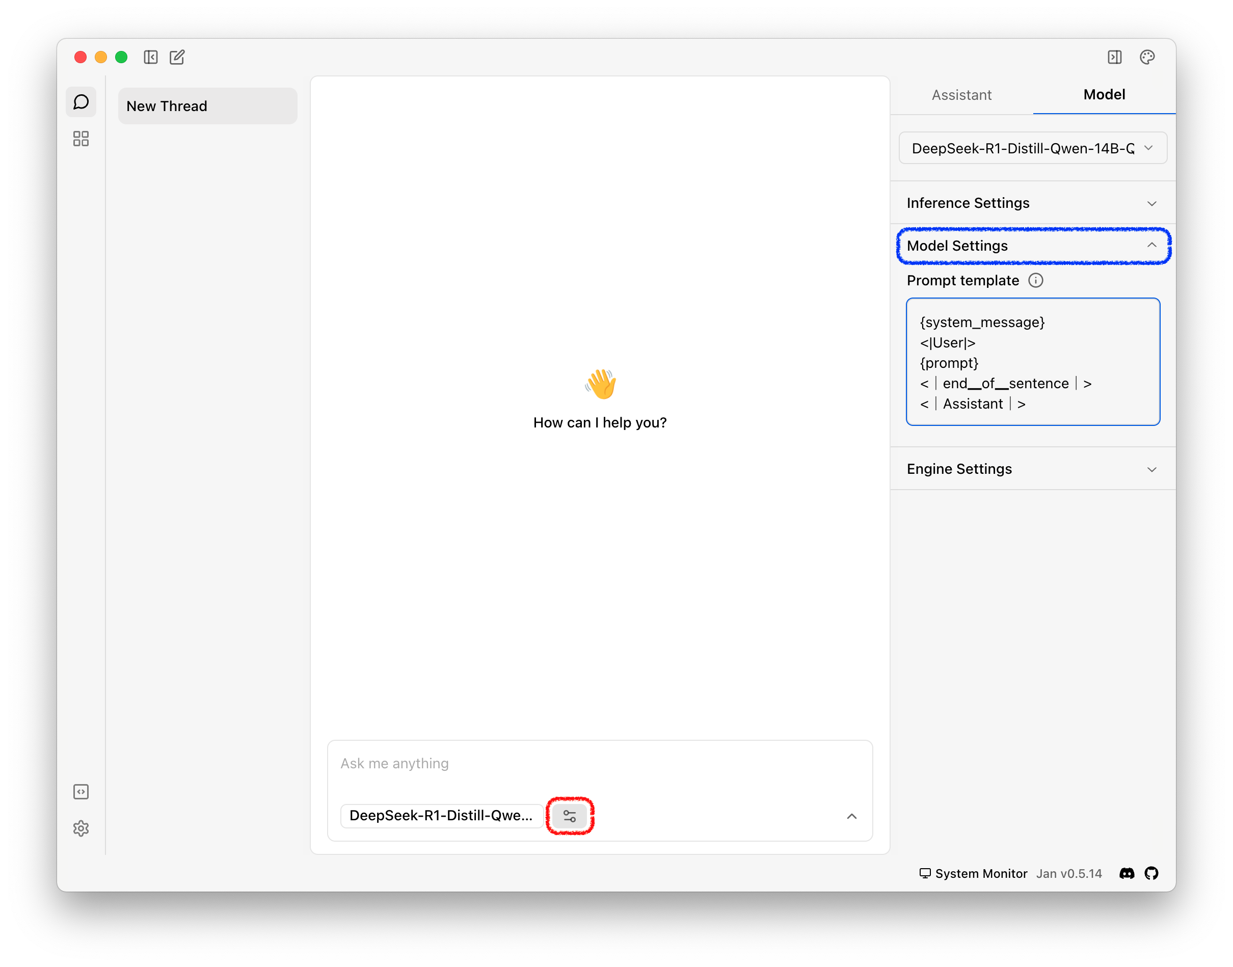Click the model settings sliders icon
Viewport: 1233px width, 967px height.
(570, 816)
